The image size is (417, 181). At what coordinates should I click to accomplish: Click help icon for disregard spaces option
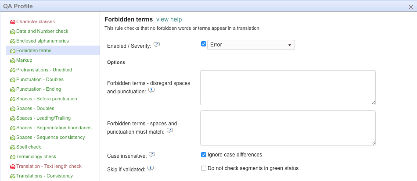coord(151,90)
